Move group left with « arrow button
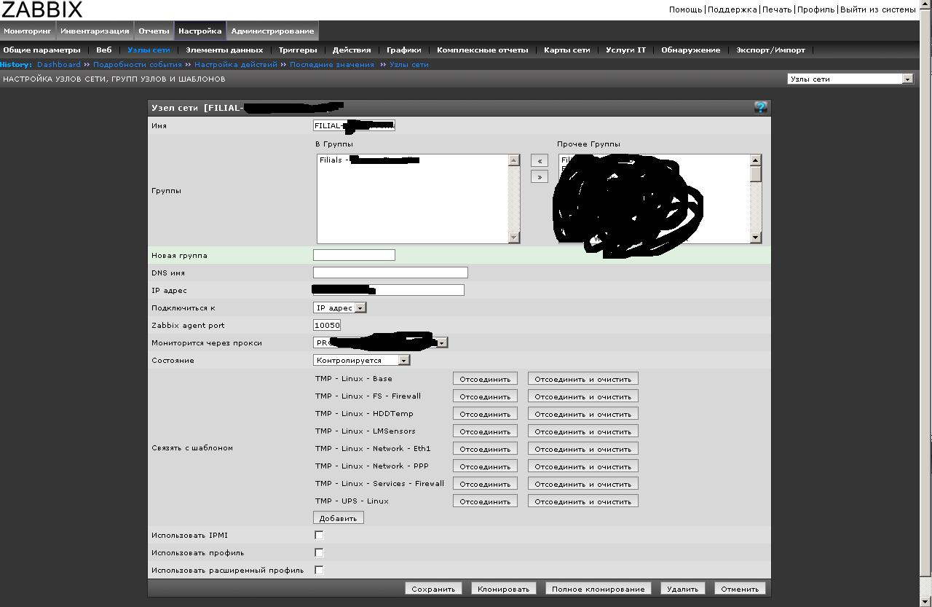The image size is (932, 607). (539, 161)
